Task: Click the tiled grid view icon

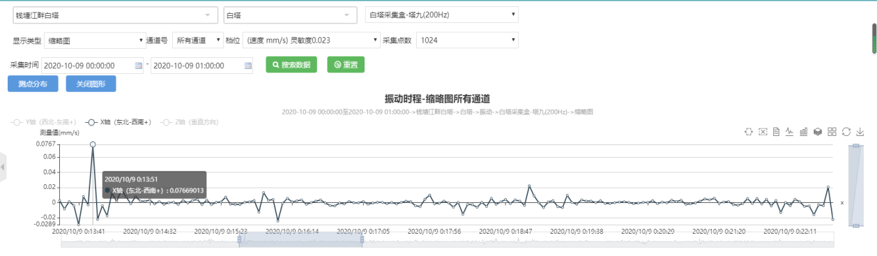Action: pyautogui.click(x=832, y=131)
